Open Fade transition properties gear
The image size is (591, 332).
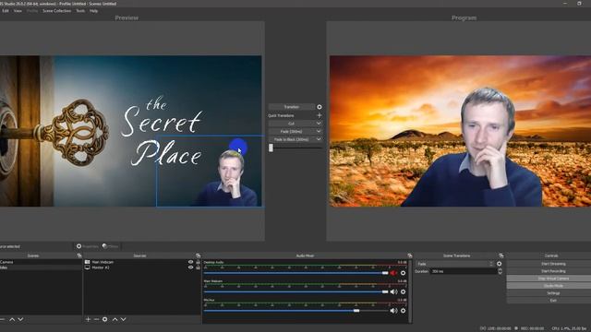pos(499,264)
